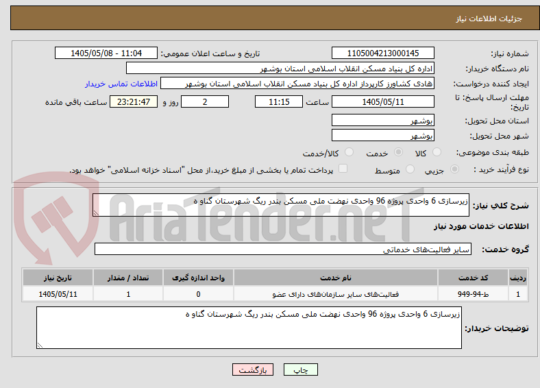Image resolution: width=540 pixels, height=388 pixels.
Task: Click the resize handle of توضیحات خریدار box
Action: click(x=40, y=345)
